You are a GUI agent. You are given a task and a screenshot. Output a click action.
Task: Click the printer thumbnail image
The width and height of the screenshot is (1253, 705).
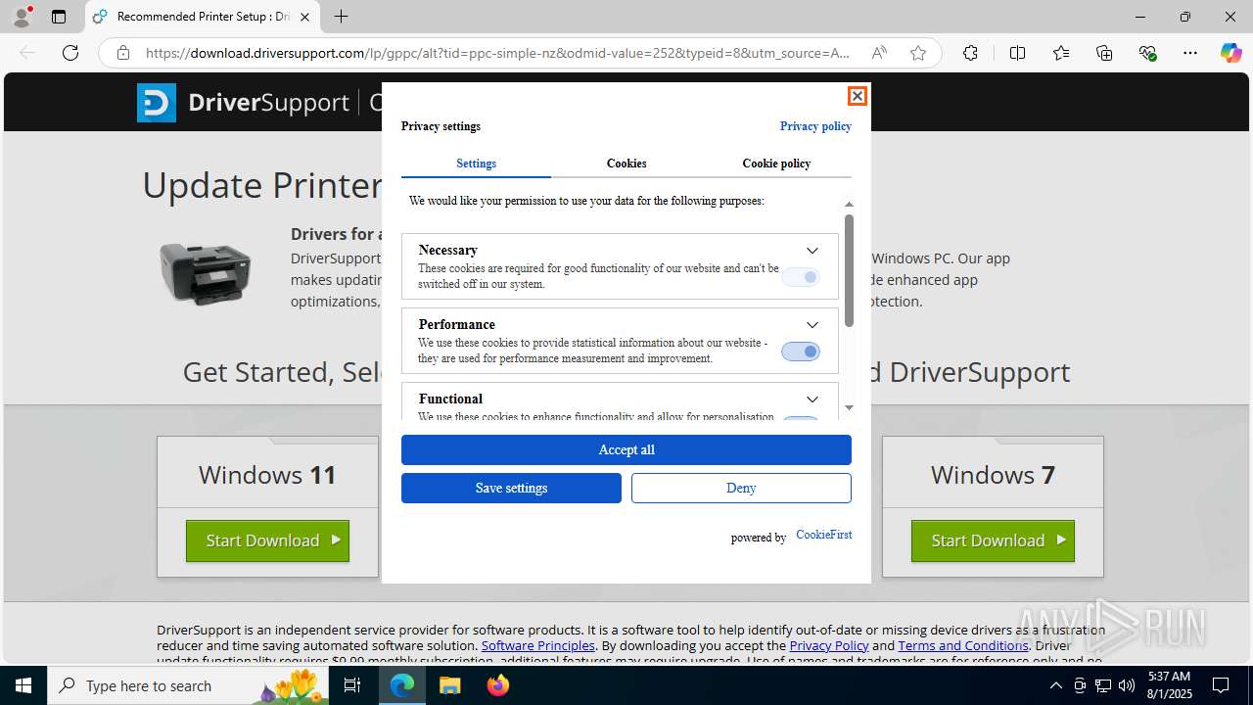click(206, 273)
